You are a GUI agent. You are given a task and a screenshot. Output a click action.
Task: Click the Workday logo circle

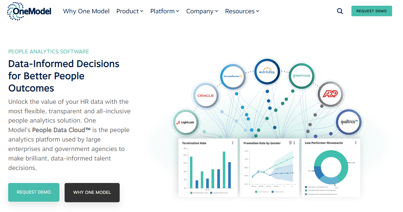tap(267, 72)
